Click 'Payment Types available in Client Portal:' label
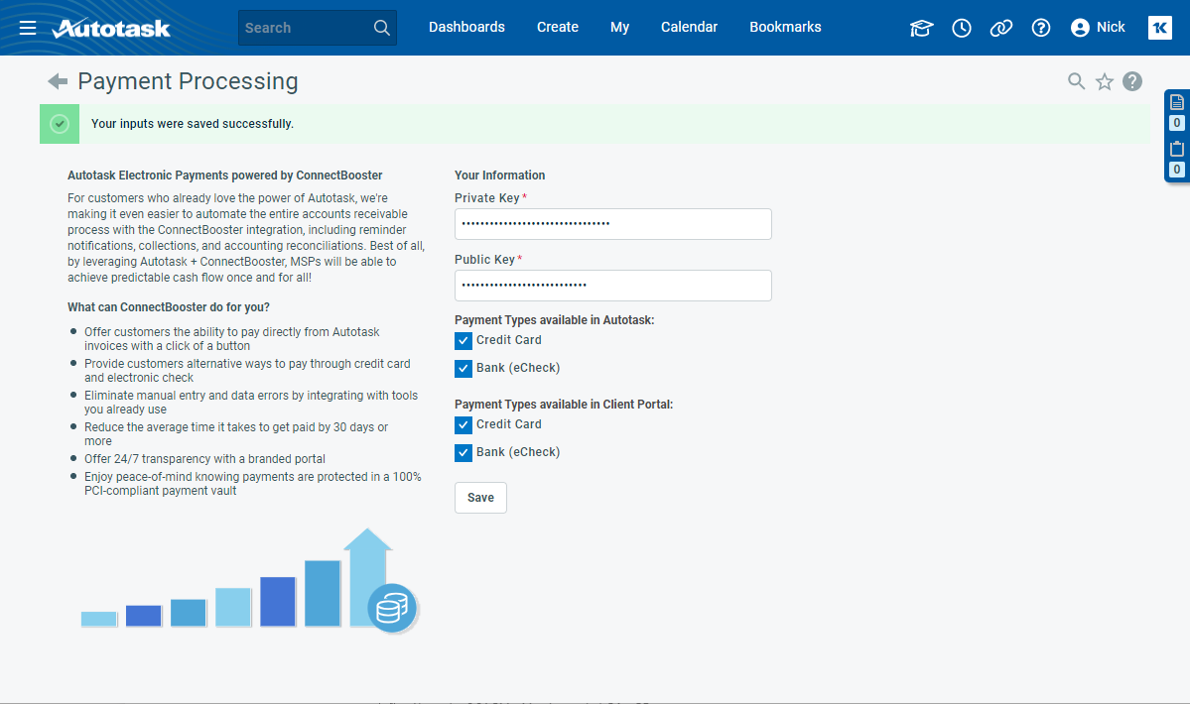Screen dimensions: 1190x704 tap(564, 405)
